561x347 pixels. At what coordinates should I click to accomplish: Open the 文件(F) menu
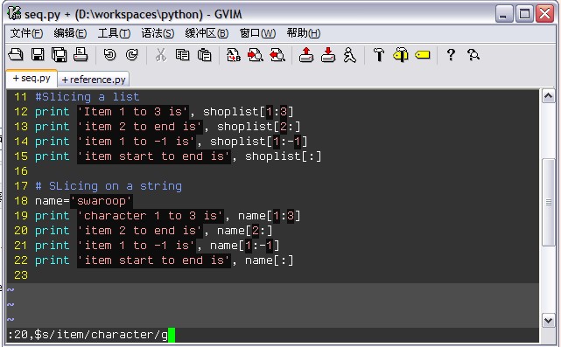click(x=26, y=33)
